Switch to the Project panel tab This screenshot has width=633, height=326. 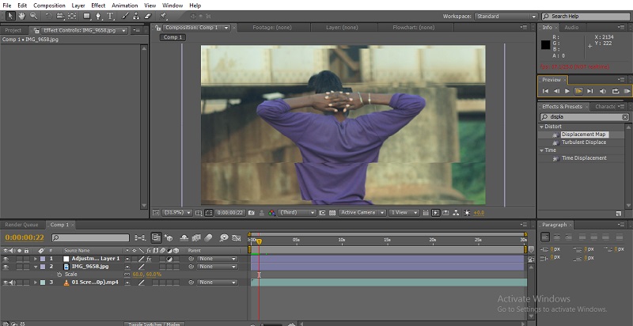[13, 30]
